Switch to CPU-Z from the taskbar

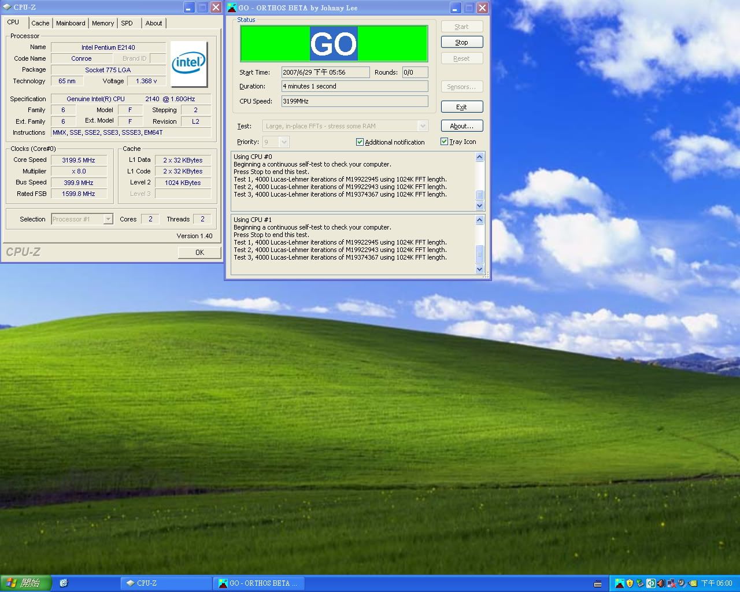[166, 583]
